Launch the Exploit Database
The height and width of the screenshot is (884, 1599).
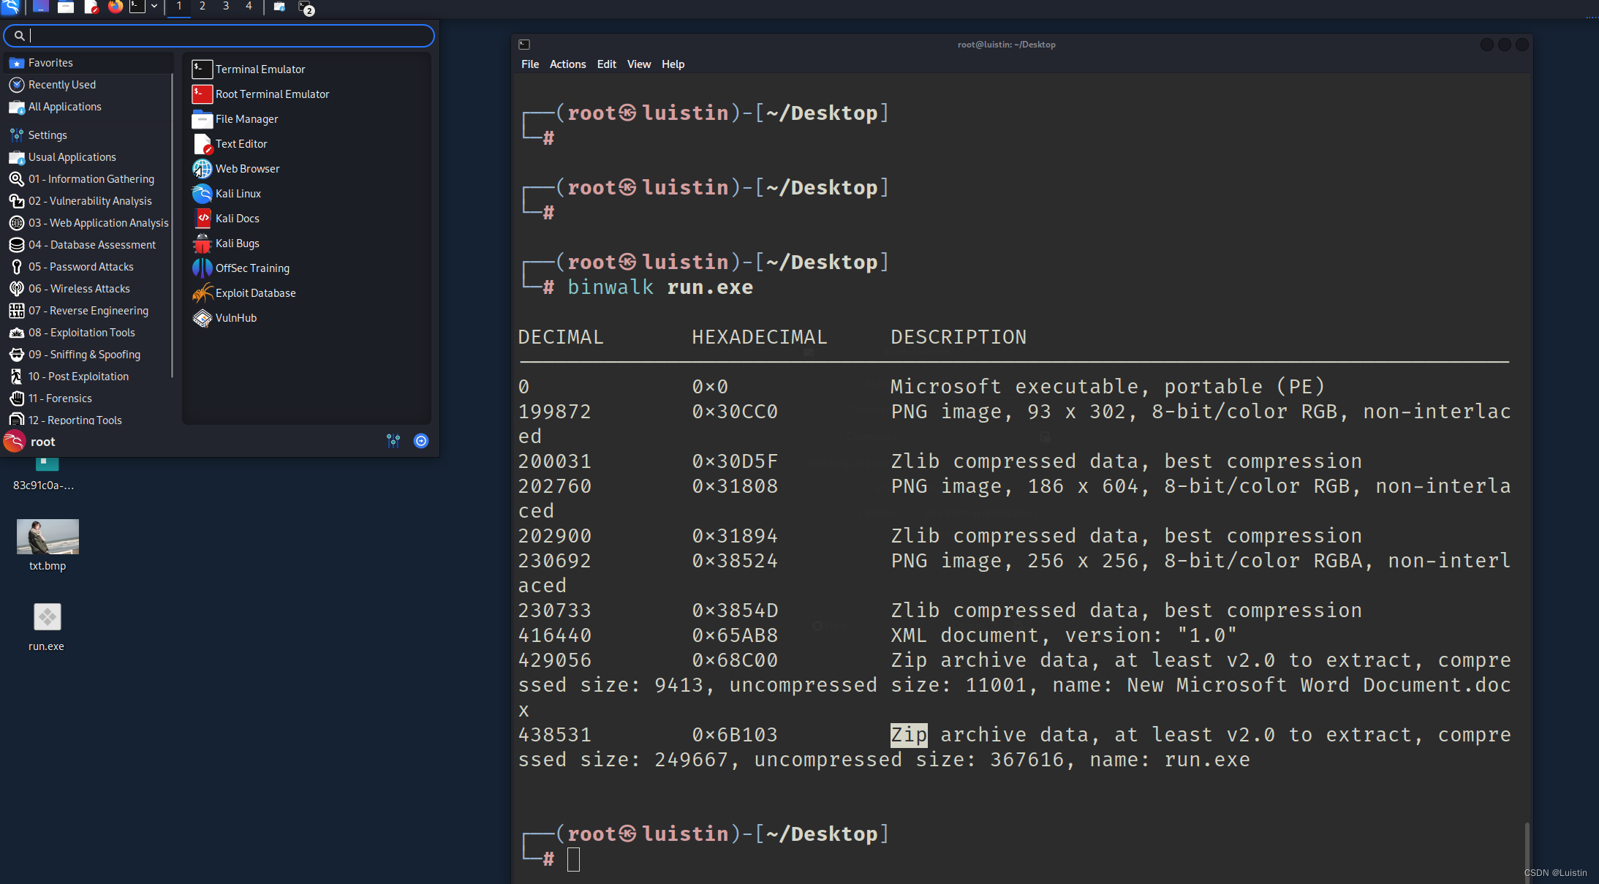254,292
